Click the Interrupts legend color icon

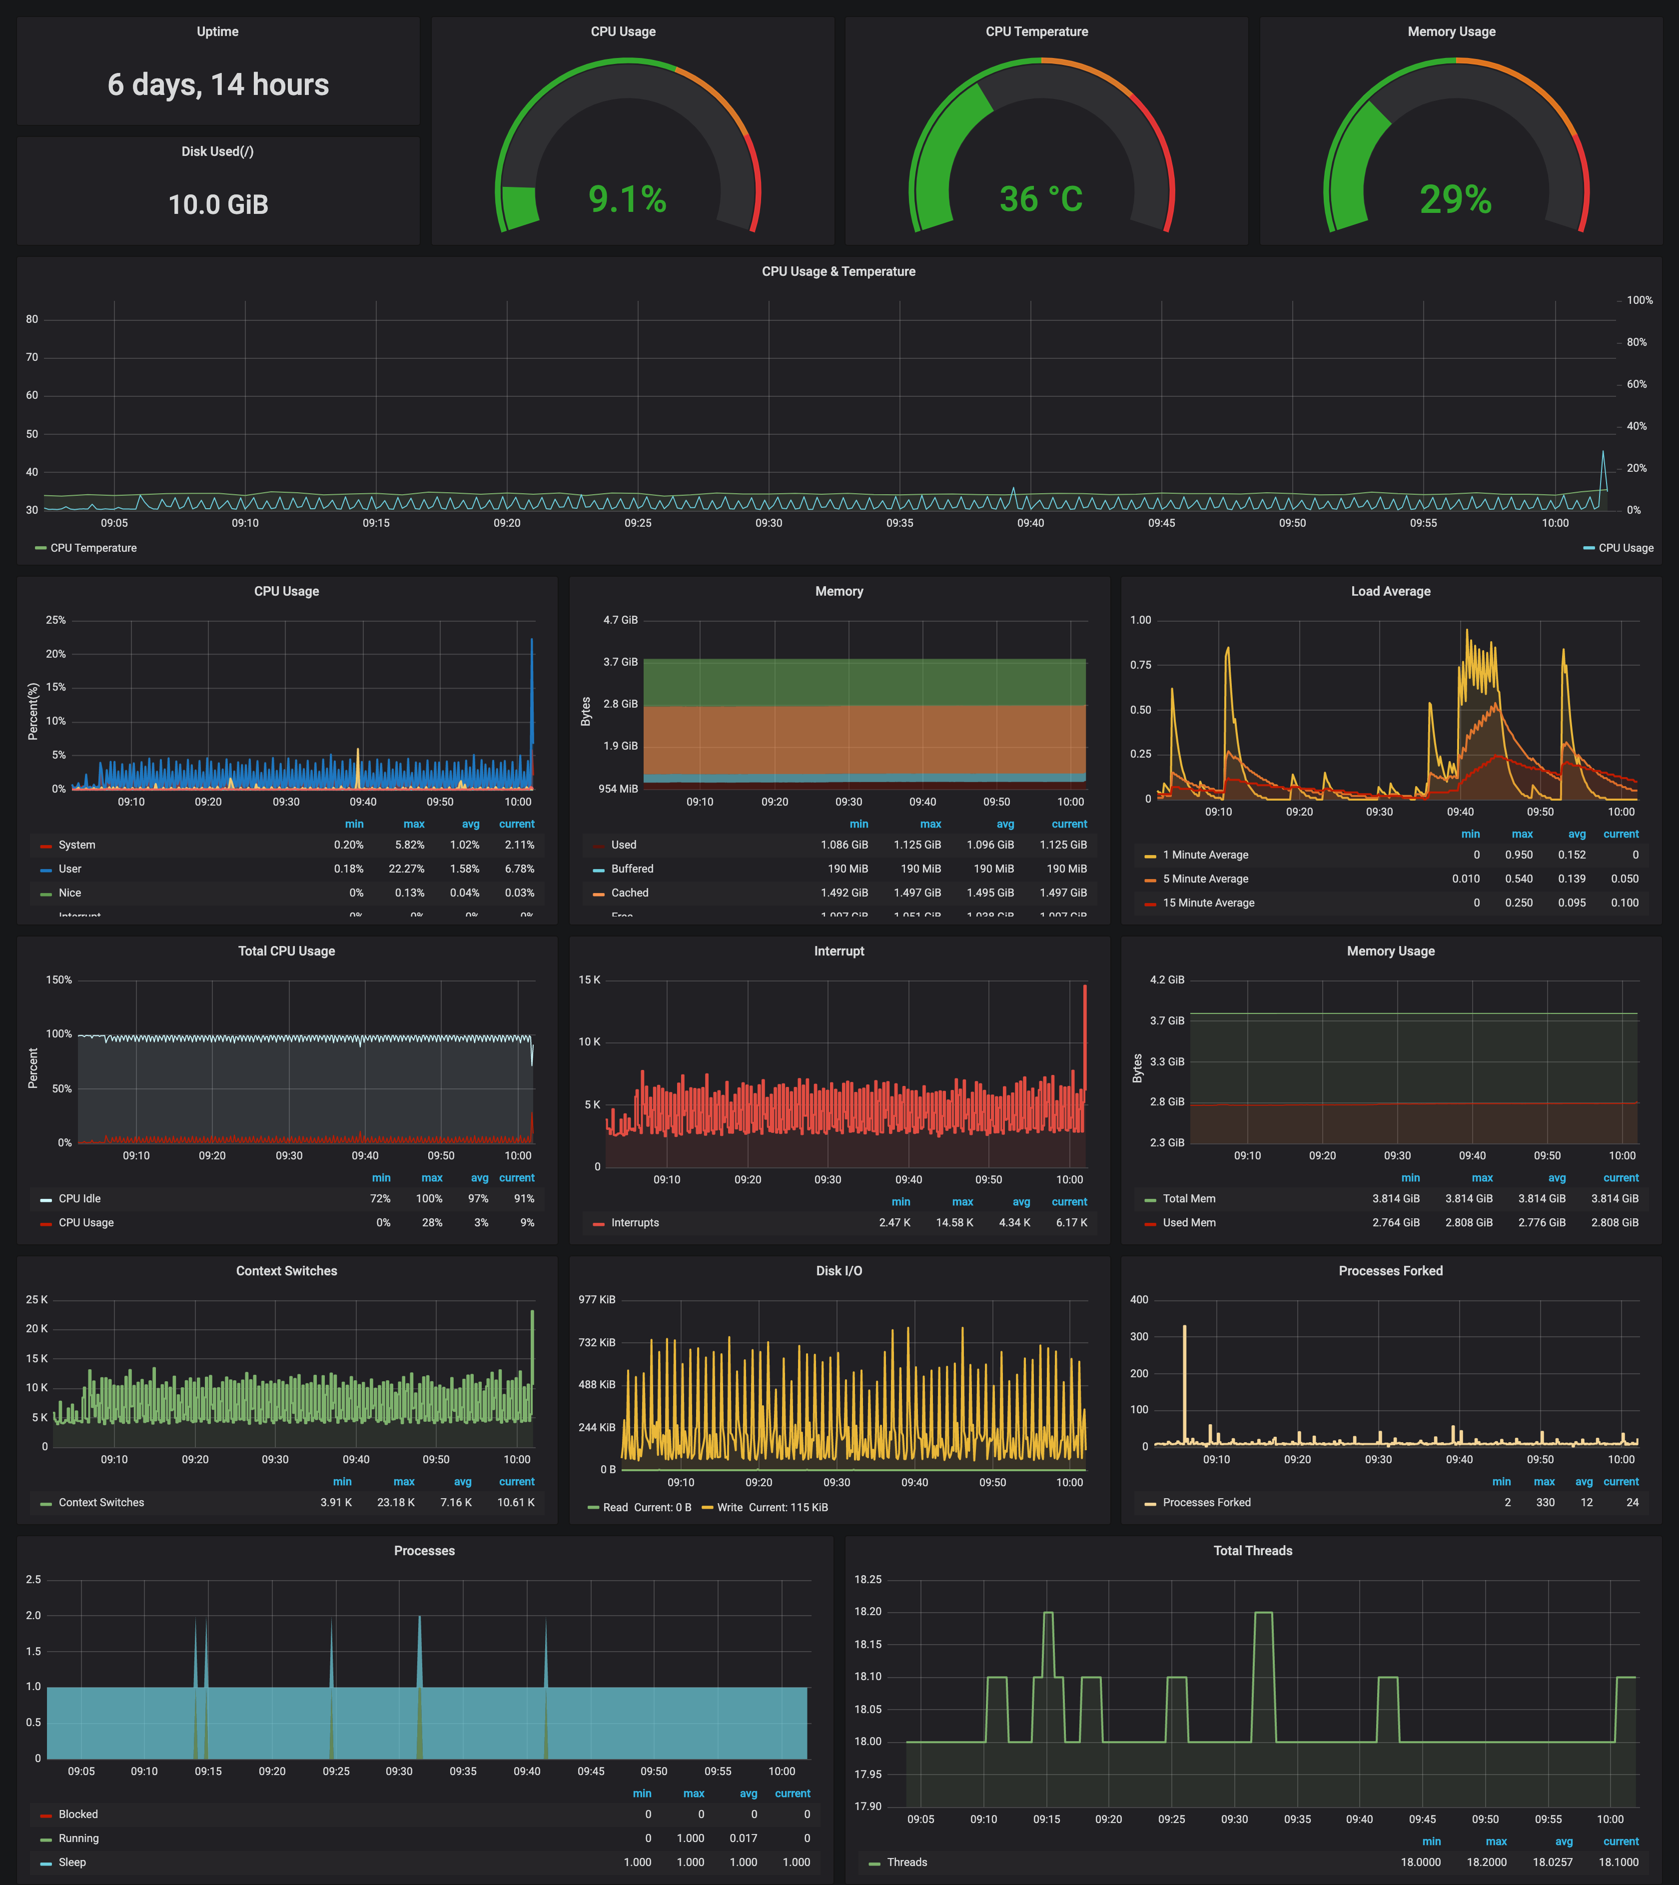(x=599, y=1223)
